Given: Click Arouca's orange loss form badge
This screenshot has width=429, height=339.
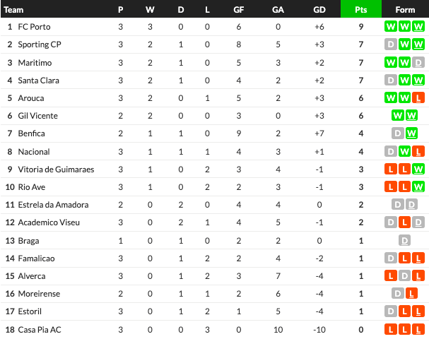Looking at the screenshot, I should point(418,98).
